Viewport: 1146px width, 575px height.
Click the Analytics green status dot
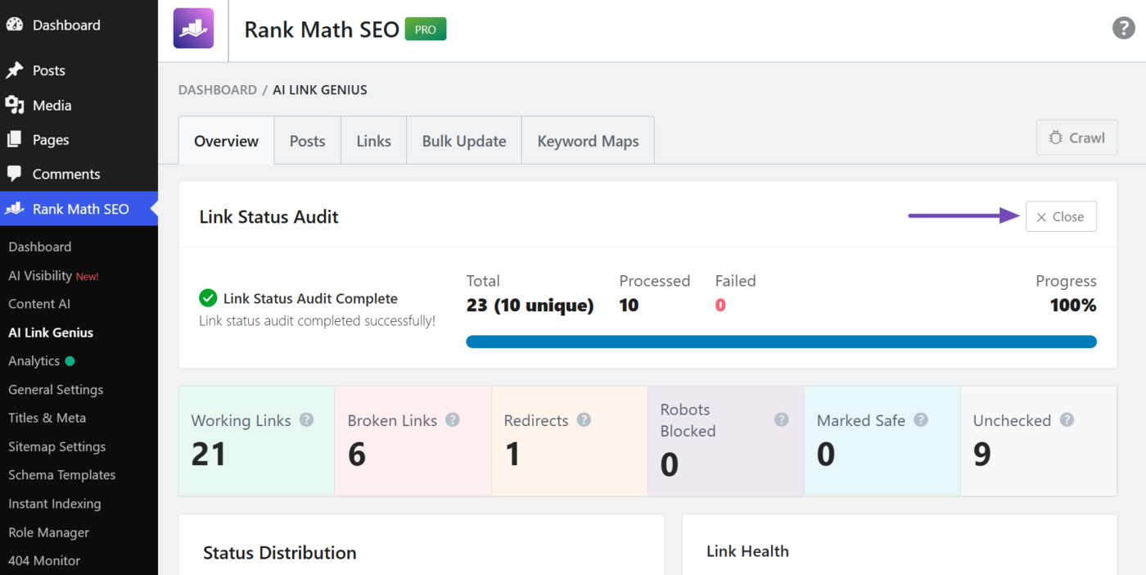tap(70, 360)
